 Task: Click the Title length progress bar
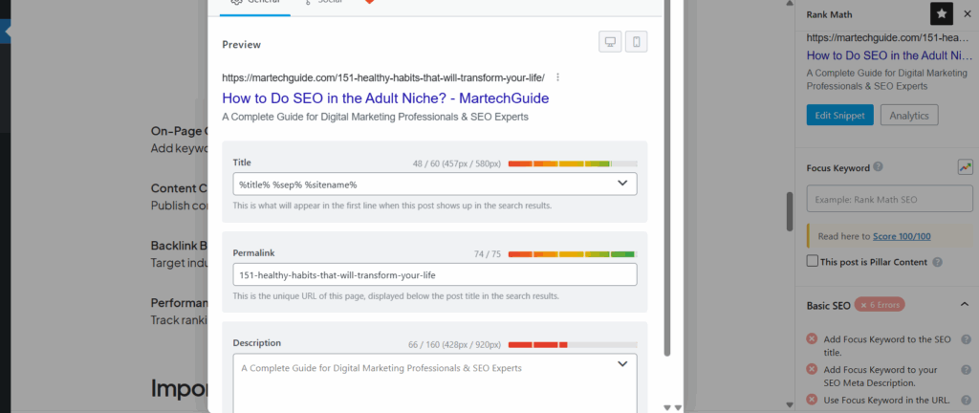(573, 164)
